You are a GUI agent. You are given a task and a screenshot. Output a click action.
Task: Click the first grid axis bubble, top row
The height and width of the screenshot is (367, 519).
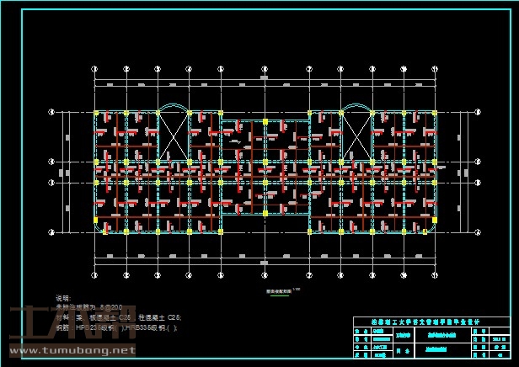tap(94, 69)
